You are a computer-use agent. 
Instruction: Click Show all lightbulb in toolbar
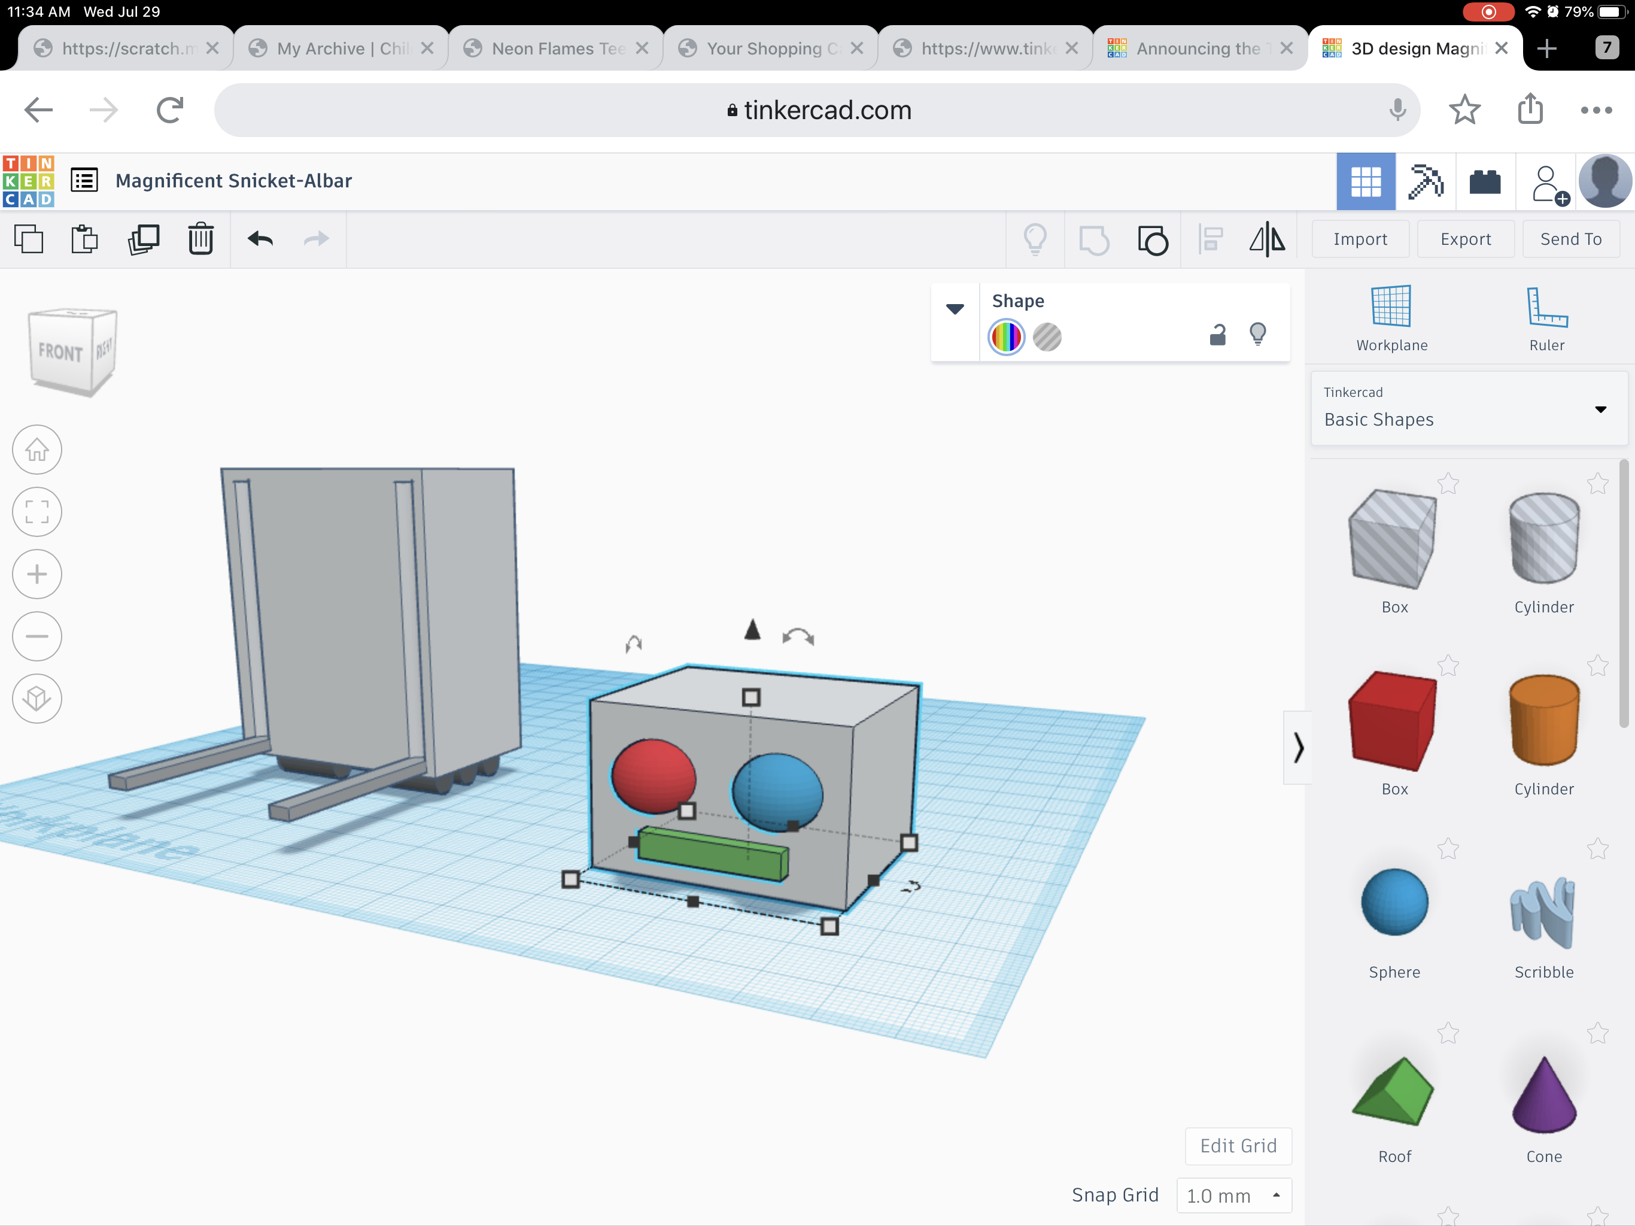tap(1035, 239)
